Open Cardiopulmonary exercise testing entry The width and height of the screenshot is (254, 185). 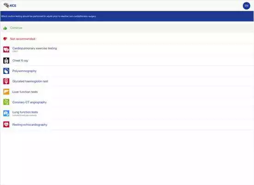35,48
